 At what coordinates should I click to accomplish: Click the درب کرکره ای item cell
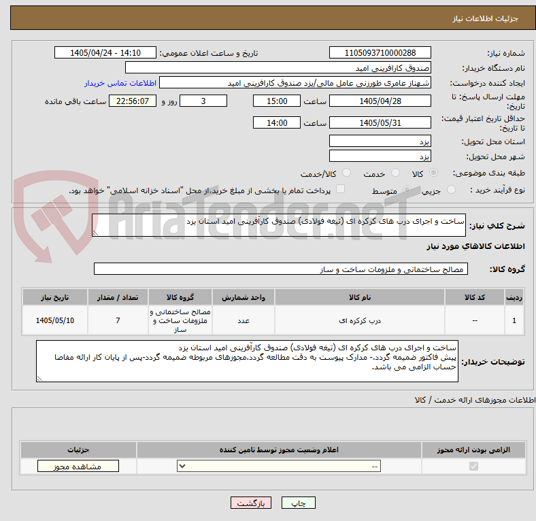pos(360,320)
